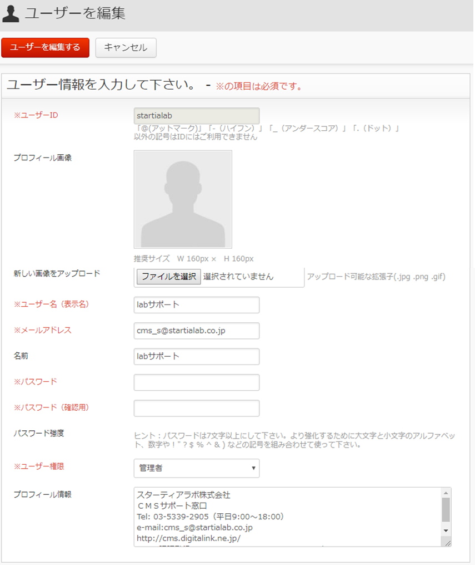Click the 名前 input field
The height and width of the screenshot is (565, 475).
[196, 356]
